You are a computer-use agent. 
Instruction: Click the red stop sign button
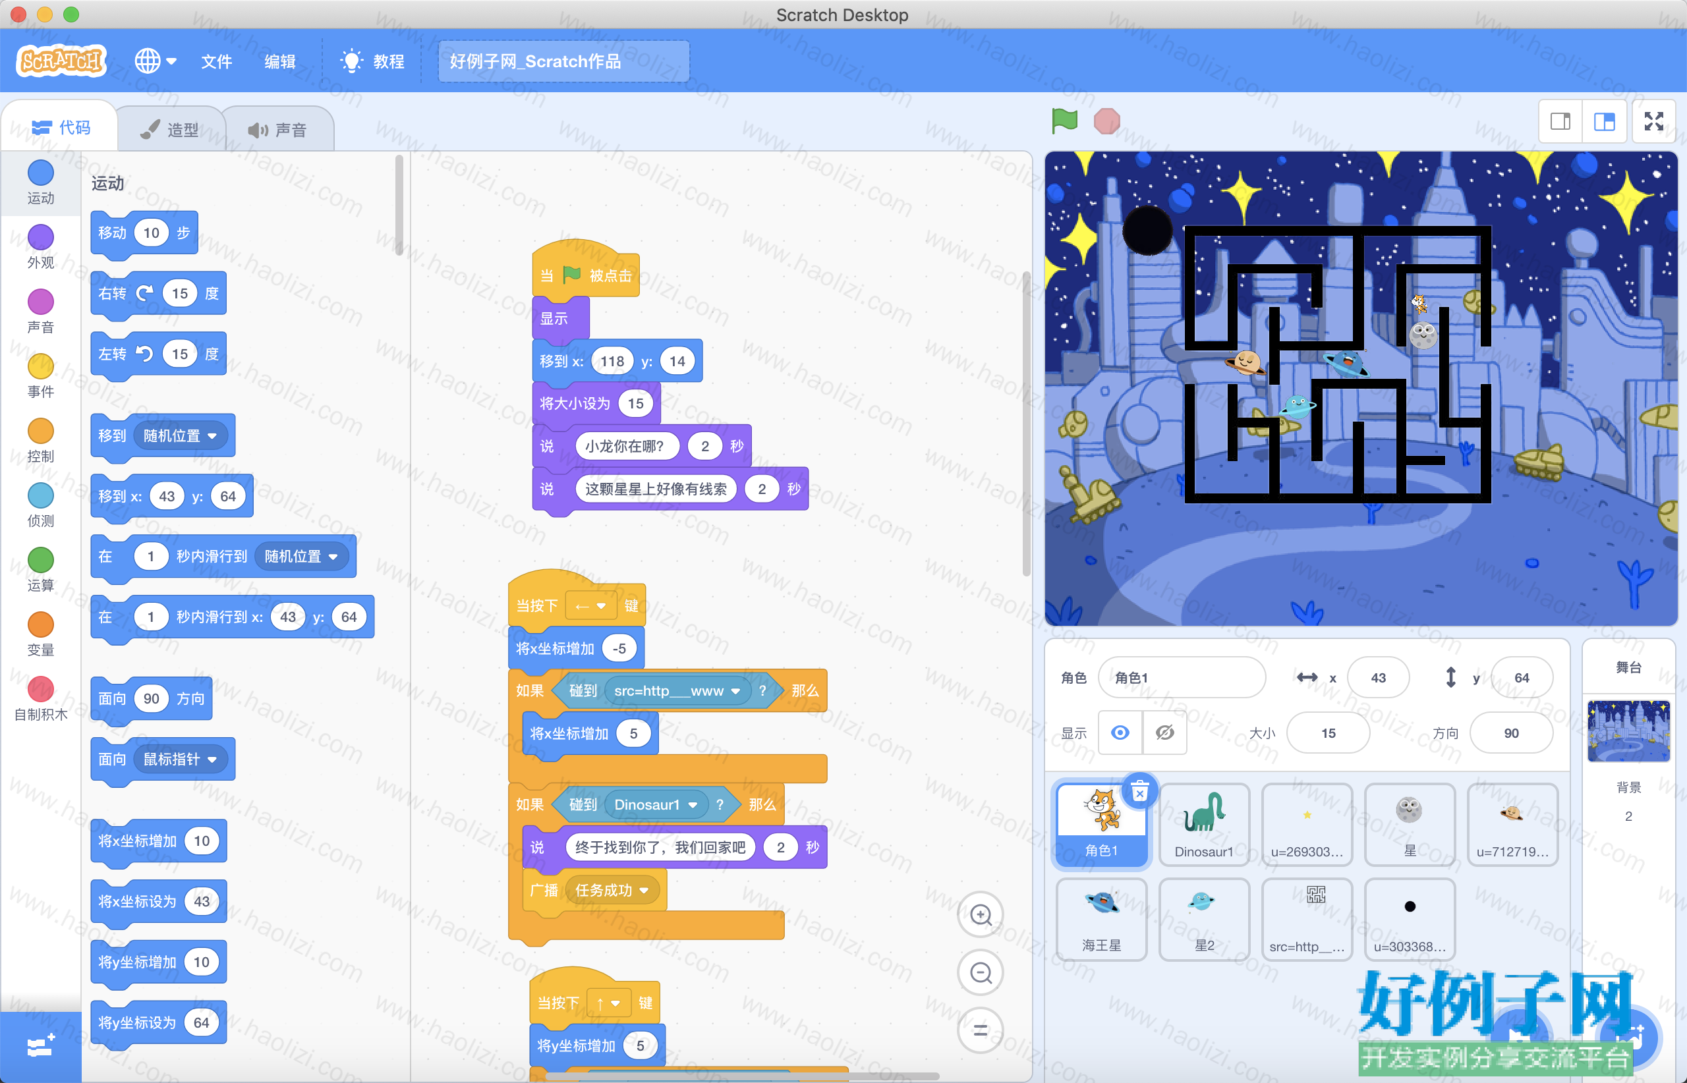(x=1106, y=121)
